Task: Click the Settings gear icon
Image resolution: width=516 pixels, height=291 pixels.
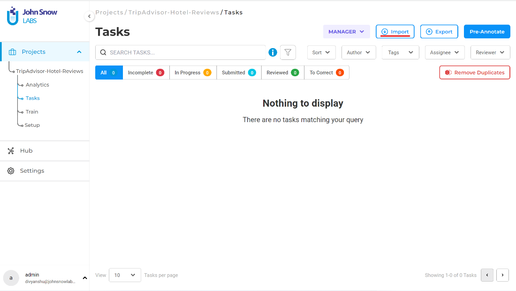Action: click(11, 171)
